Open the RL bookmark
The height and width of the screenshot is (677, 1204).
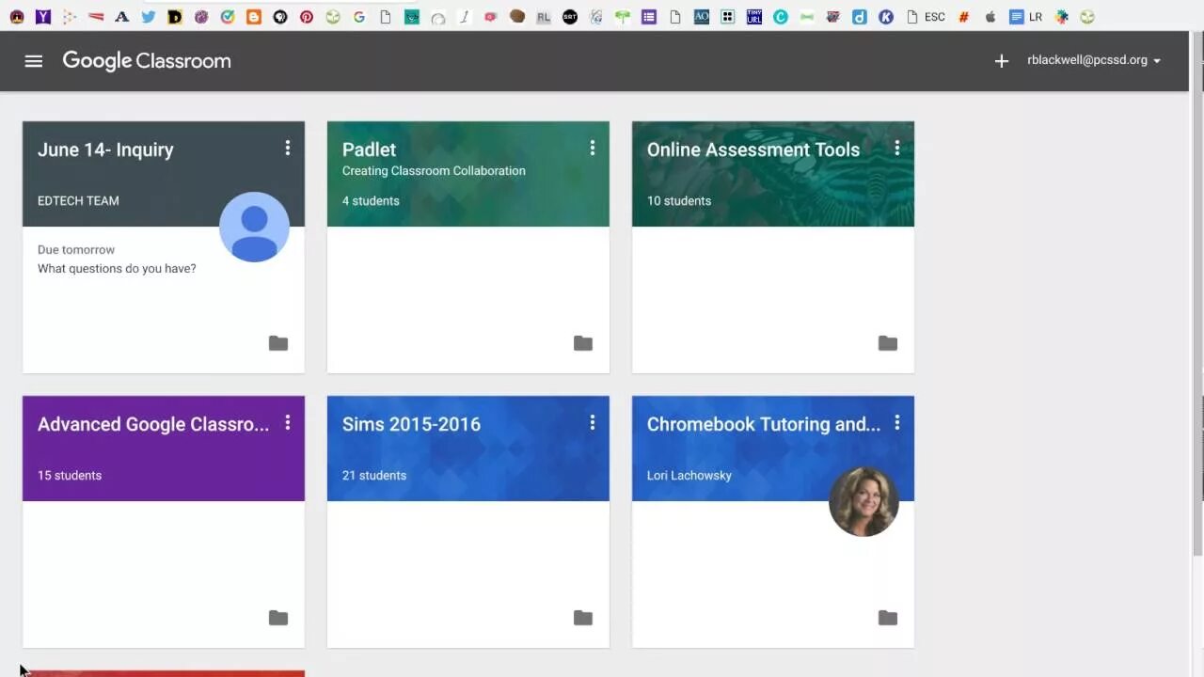(x=543, y=16)
